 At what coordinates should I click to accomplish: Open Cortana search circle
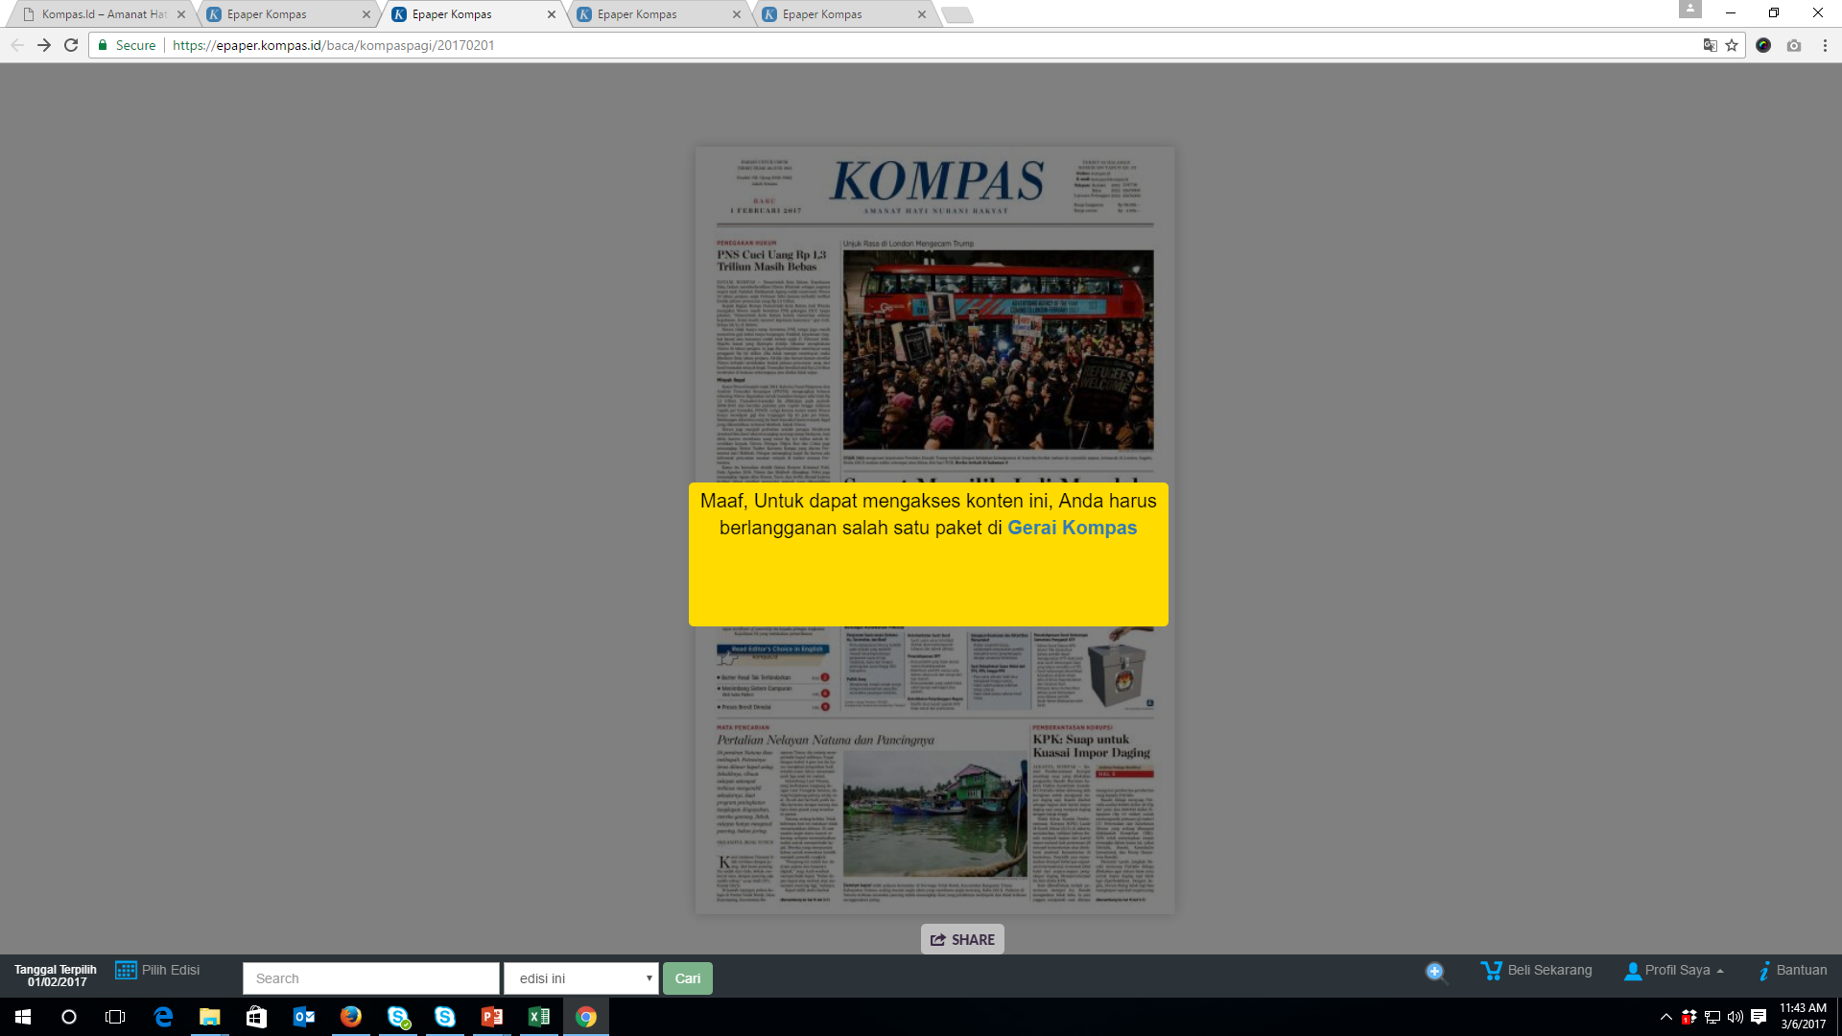pyautogui.click(x=69, y=1017)
